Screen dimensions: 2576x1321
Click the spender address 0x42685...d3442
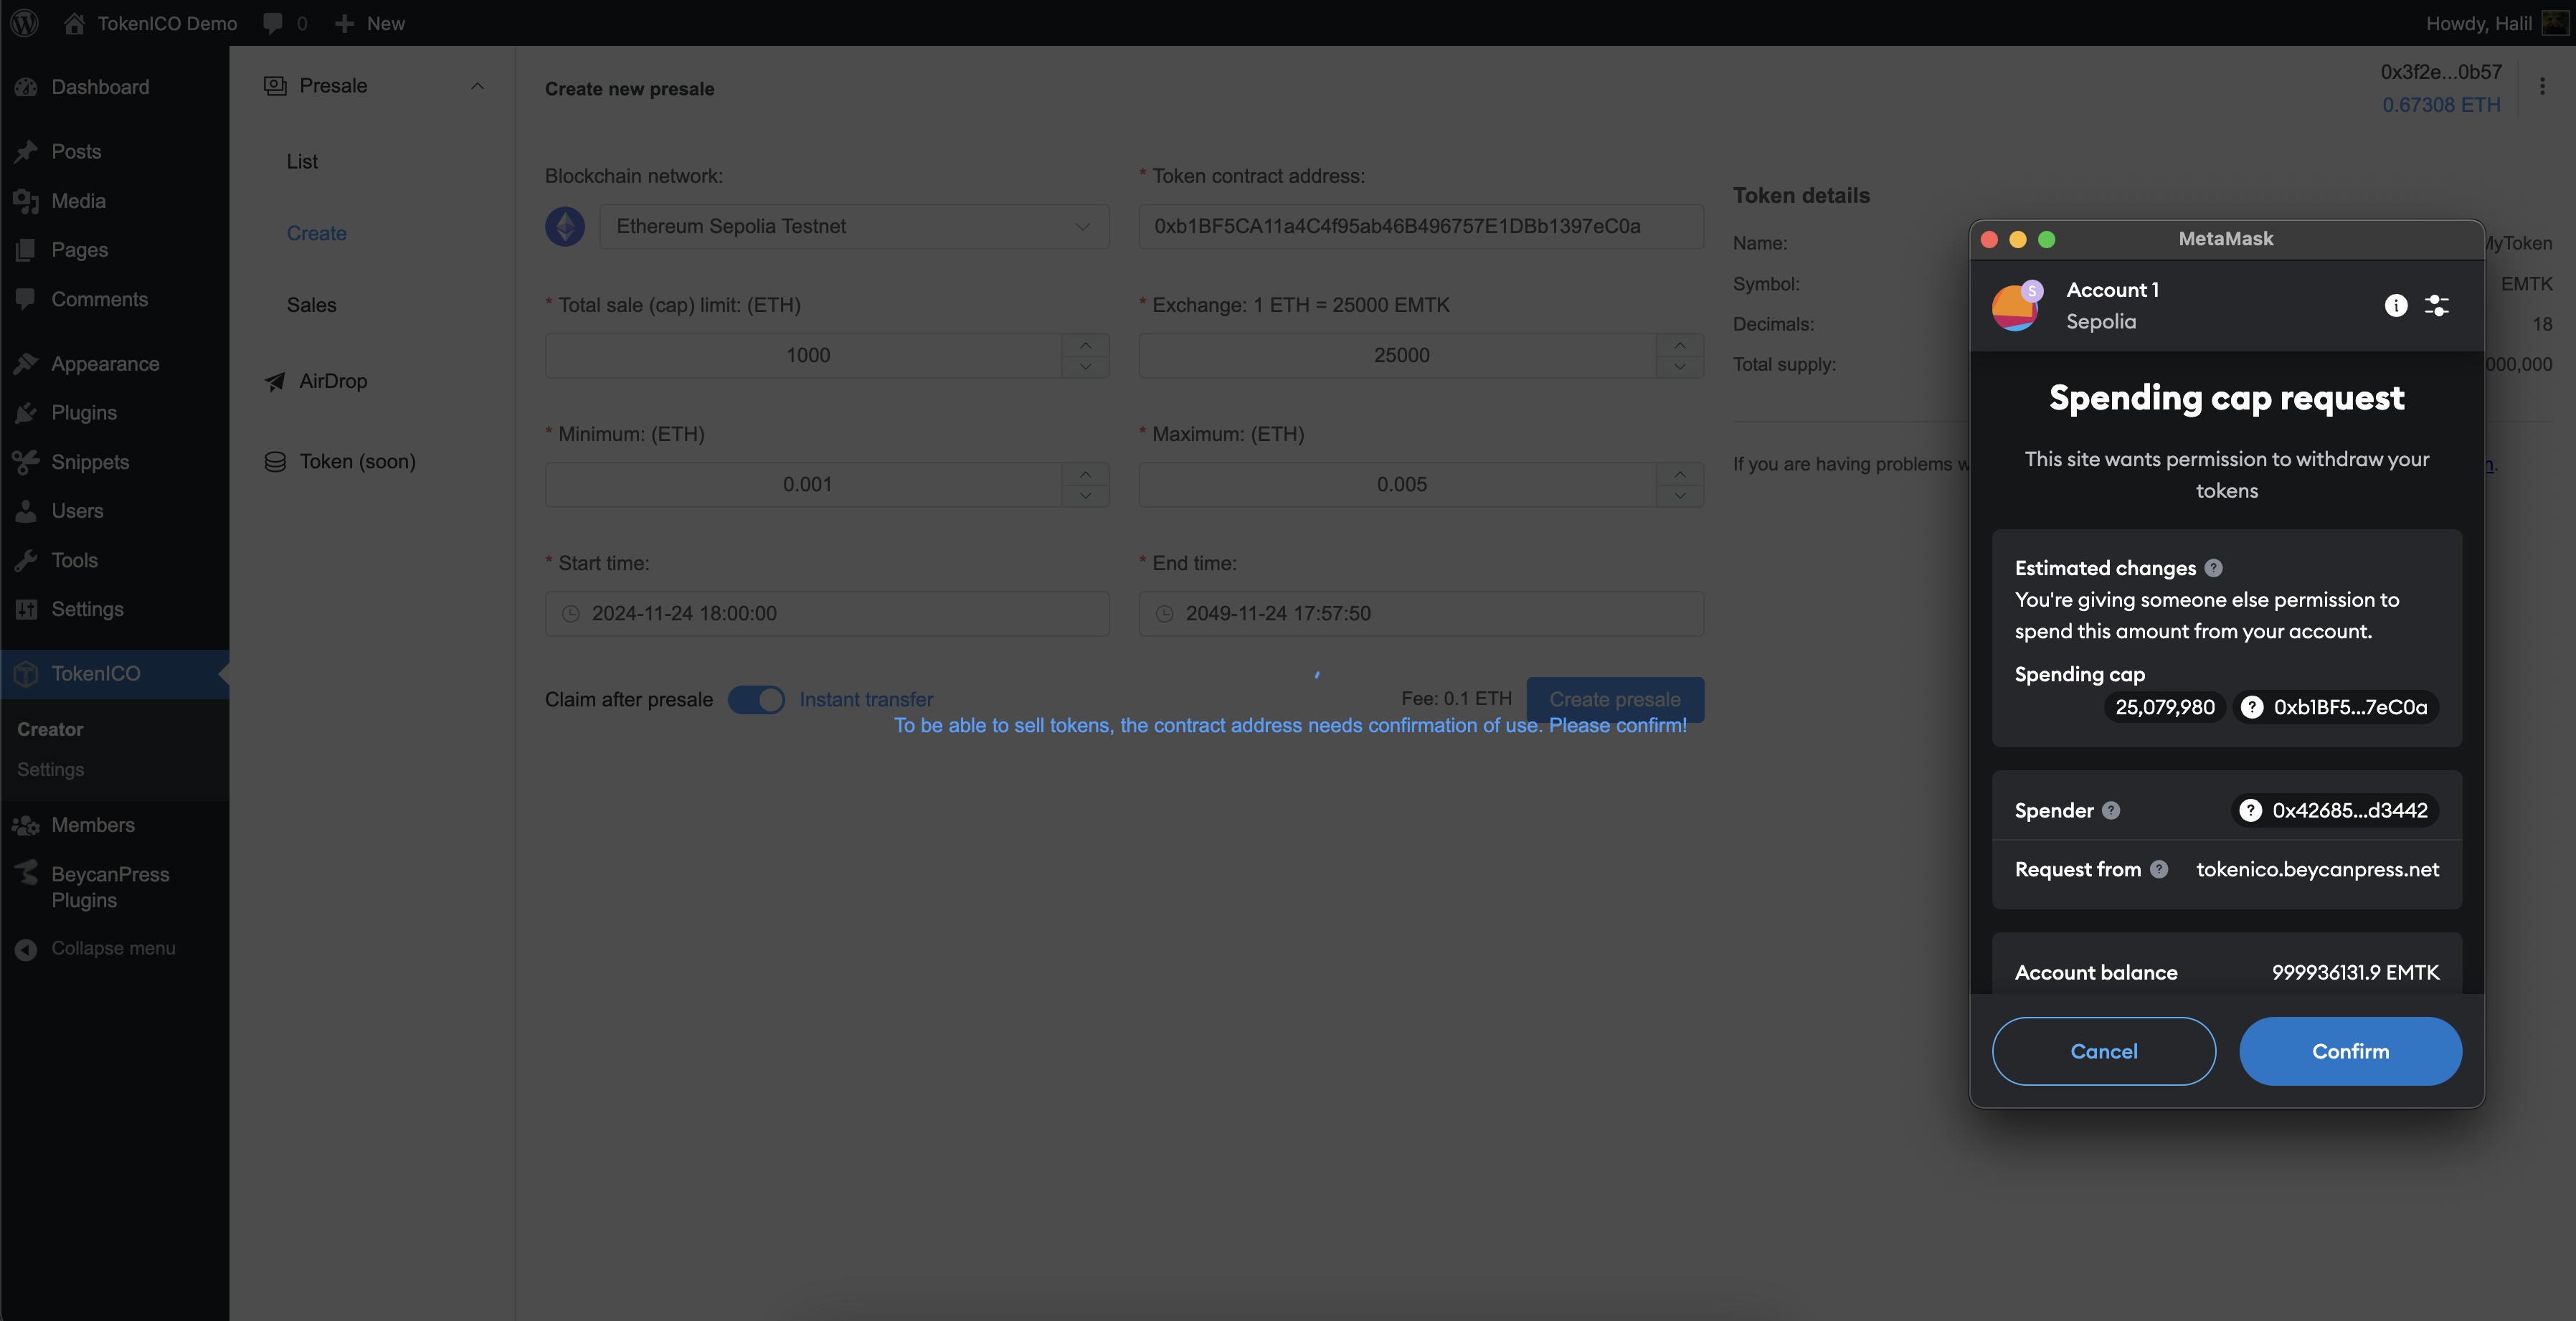pyautogui.click(x=2335, y=810)
